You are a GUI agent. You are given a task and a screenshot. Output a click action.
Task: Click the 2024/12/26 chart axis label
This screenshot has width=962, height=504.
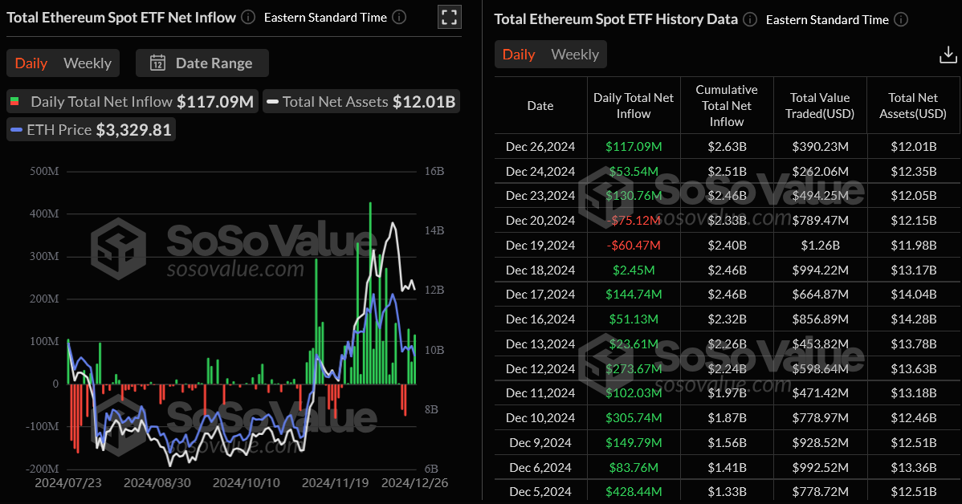[414, 483]
